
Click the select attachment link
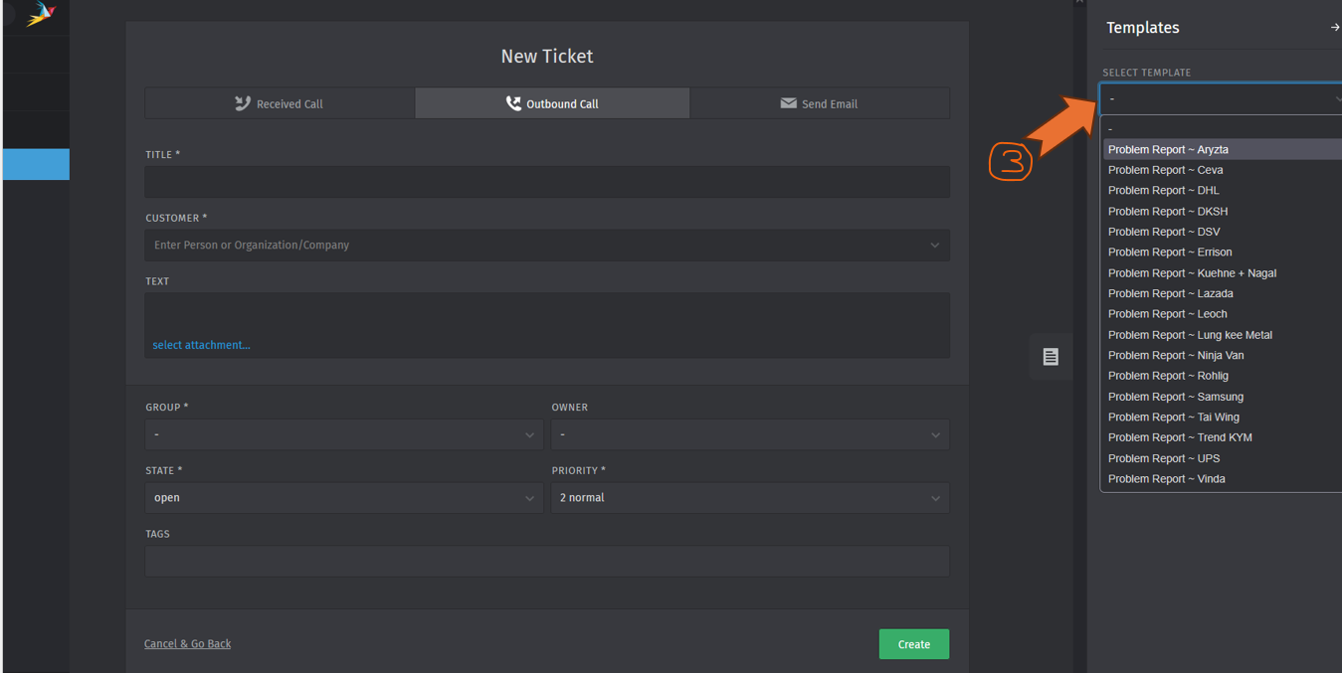pos(201,345)
